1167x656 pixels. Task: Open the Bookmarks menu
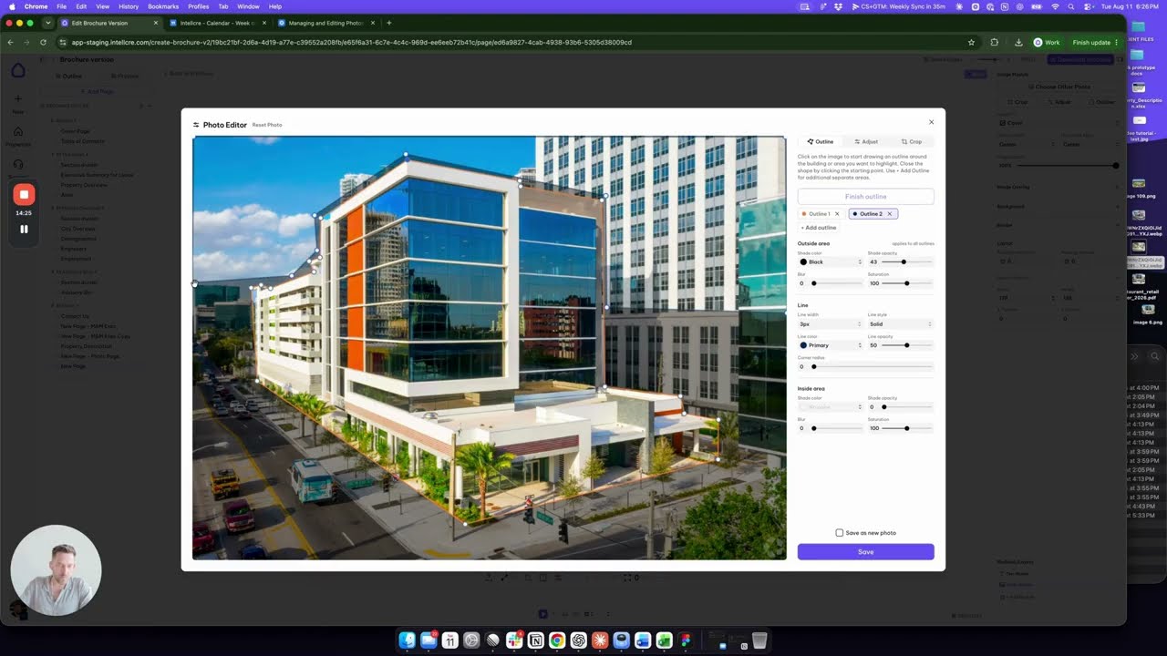[x=163, y=6]
